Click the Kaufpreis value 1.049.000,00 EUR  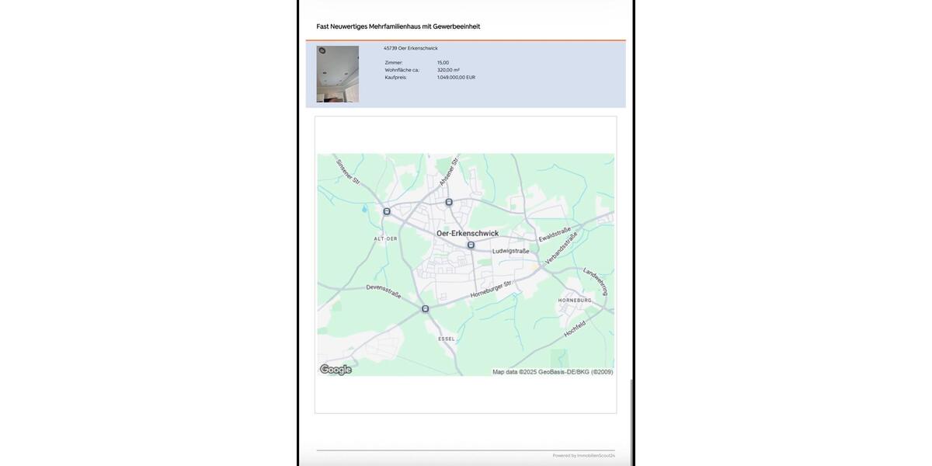coord(456,78)
